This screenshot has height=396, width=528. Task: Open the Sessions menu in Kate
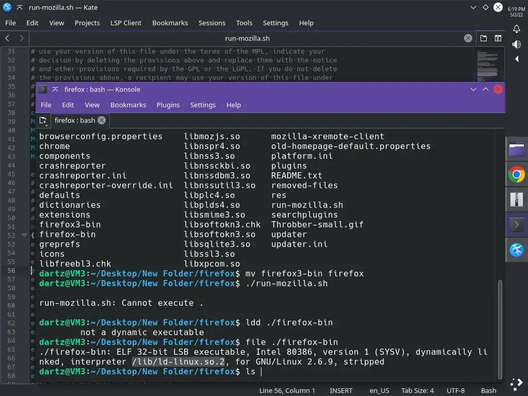coord(212,23)
